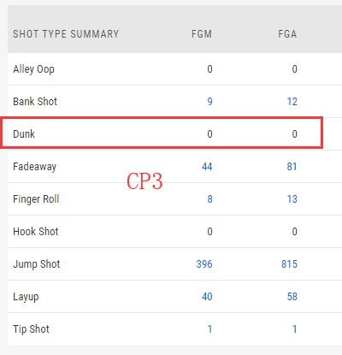The height and width of the screenshot is (355, 342).
Task: Sort by FGM column header
Action: tap(202, 34)
